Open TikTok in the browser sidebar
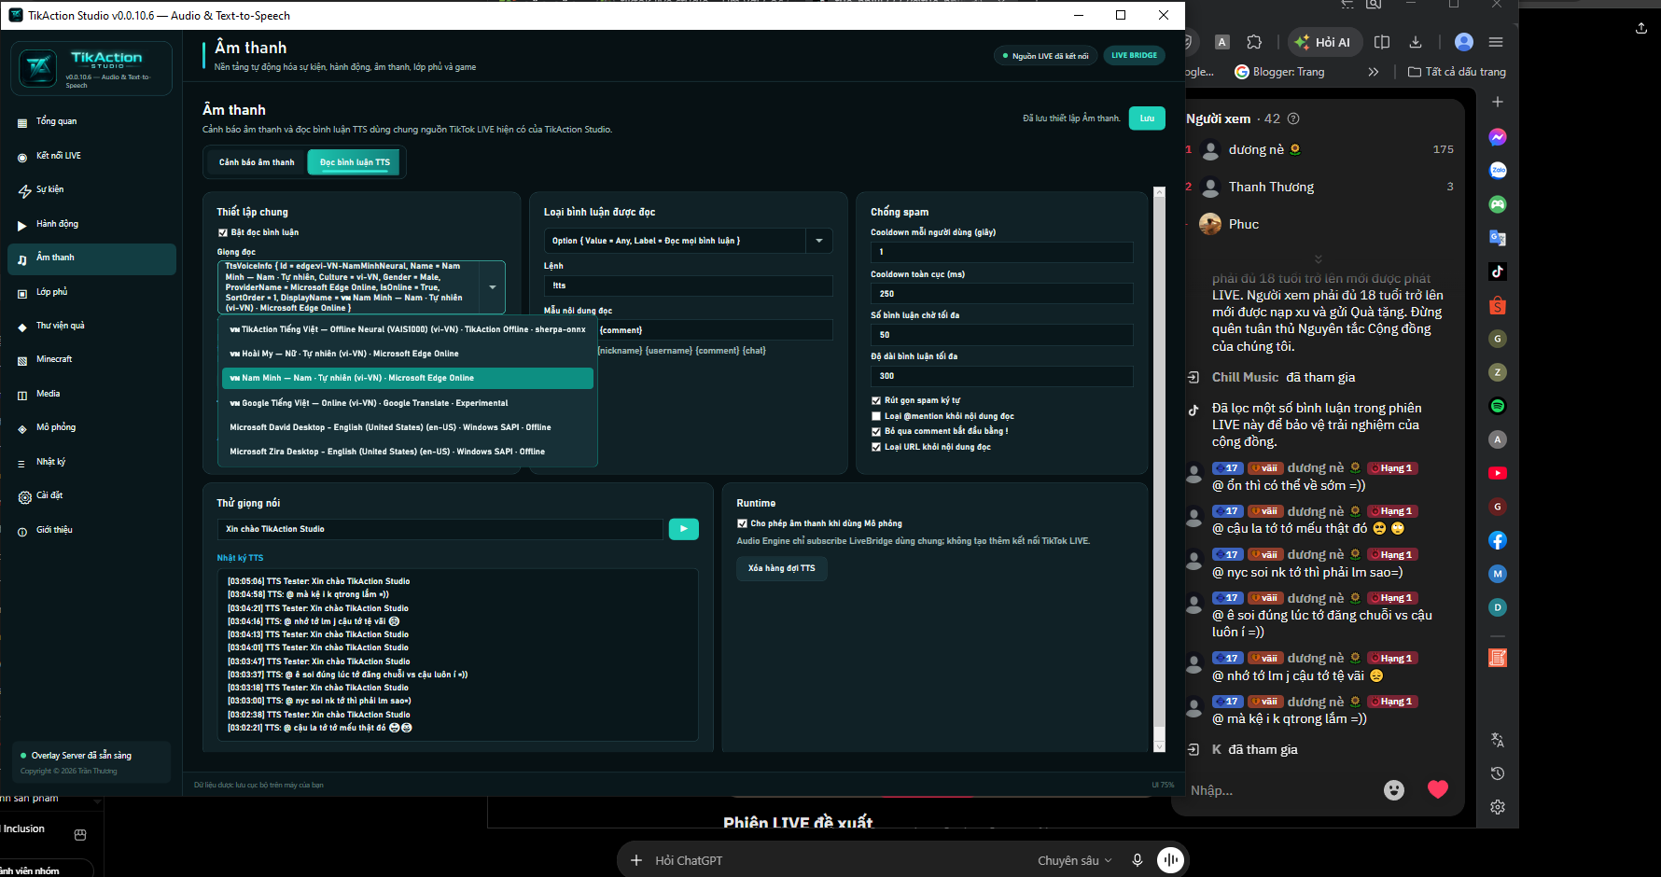The image size is (1661, 877). (1498, 271)
